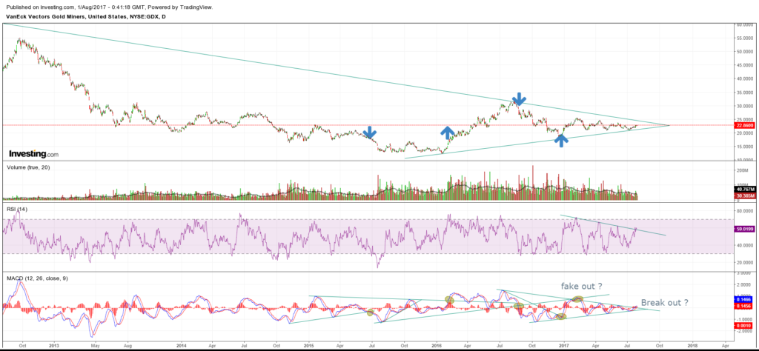
Task: Click the Oct label before 2013
Action: pos(23,346)
